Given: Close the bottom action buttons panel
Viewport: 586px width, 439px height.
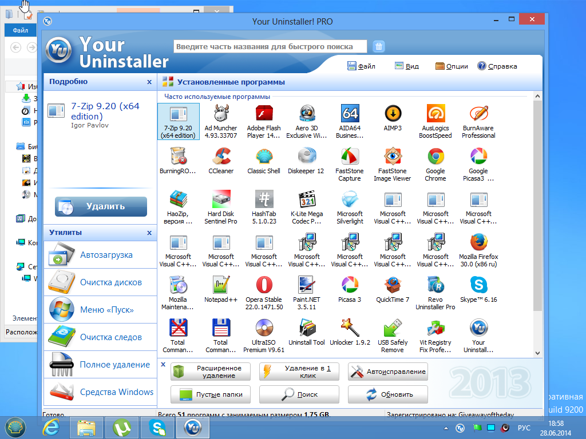Looking at the screenshot, I should pos(163,364).
